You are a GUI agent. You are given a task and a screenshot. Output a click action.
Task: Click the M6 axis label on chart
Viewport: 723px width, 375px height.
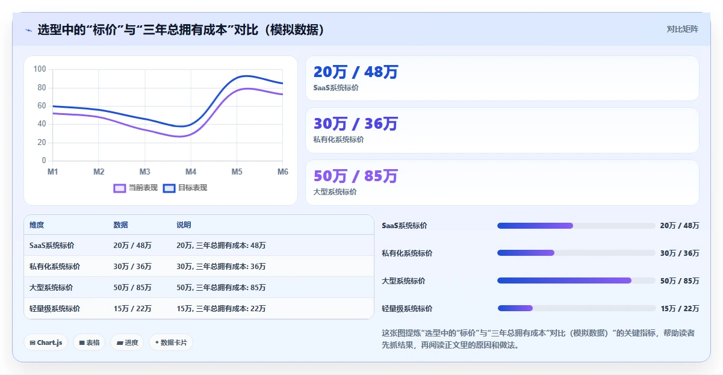pos(282,172)
